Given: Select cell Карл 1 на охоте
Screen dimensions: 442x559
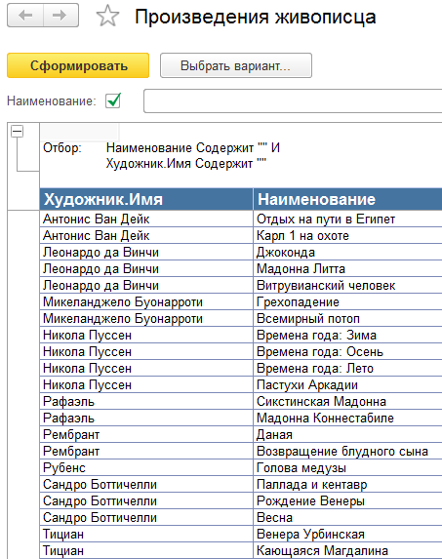Looking at the screenshot, I should click(347, 235).
